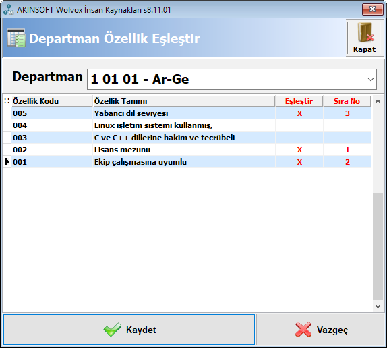Click the Departman Özellik Eşleştir header icon
Image resolution: width=387 pixels, height=348 pixels.
pyautogui.click(x=16, y=38)
